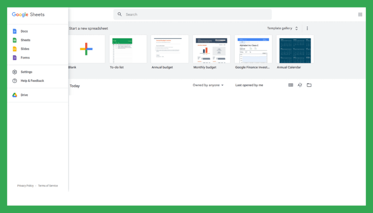Click the AZ sort options icon
This screenshot has height=213, width=373.
click(300, 85)
